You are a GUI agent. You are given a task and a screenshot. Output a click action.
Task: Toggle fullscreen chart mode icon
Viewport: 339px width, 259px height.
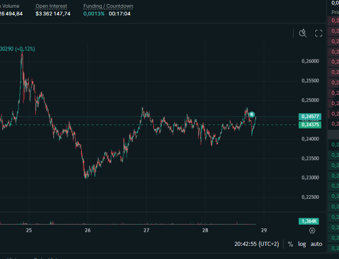point(319,33)
